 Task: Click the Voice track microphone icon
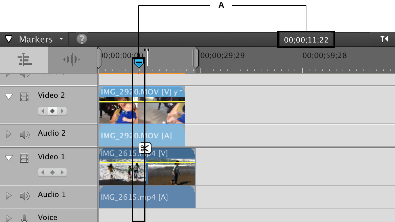click(x=24, y=218)
